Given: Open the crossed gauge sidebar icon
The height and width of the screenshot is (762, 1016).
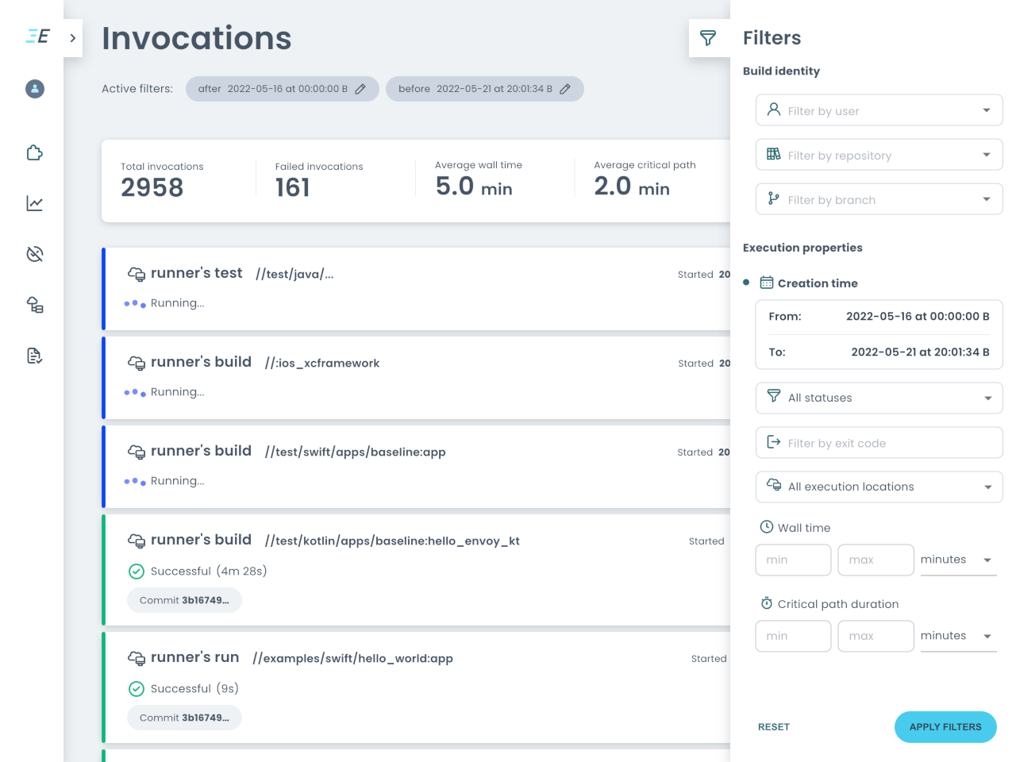Looking at the screenshot, I should tap(35, 254).
